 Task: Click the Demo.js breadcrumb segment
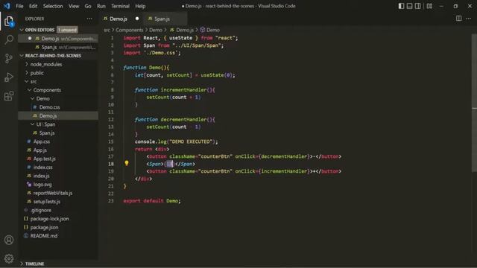(x=182, y=30)
